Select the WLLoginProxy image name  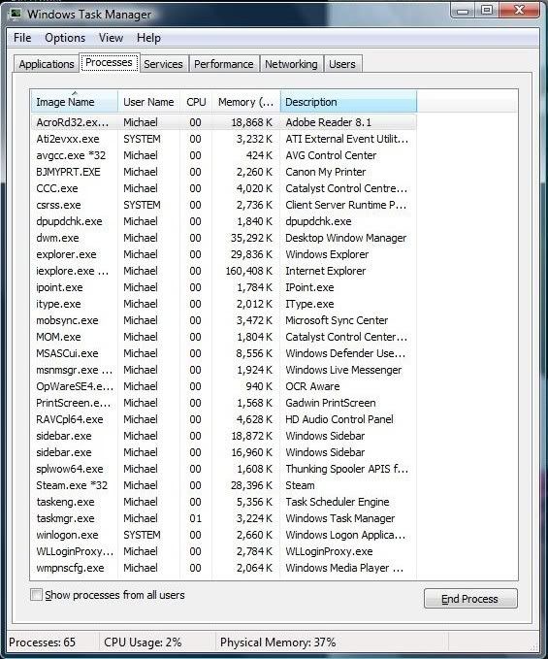point(75,551)
